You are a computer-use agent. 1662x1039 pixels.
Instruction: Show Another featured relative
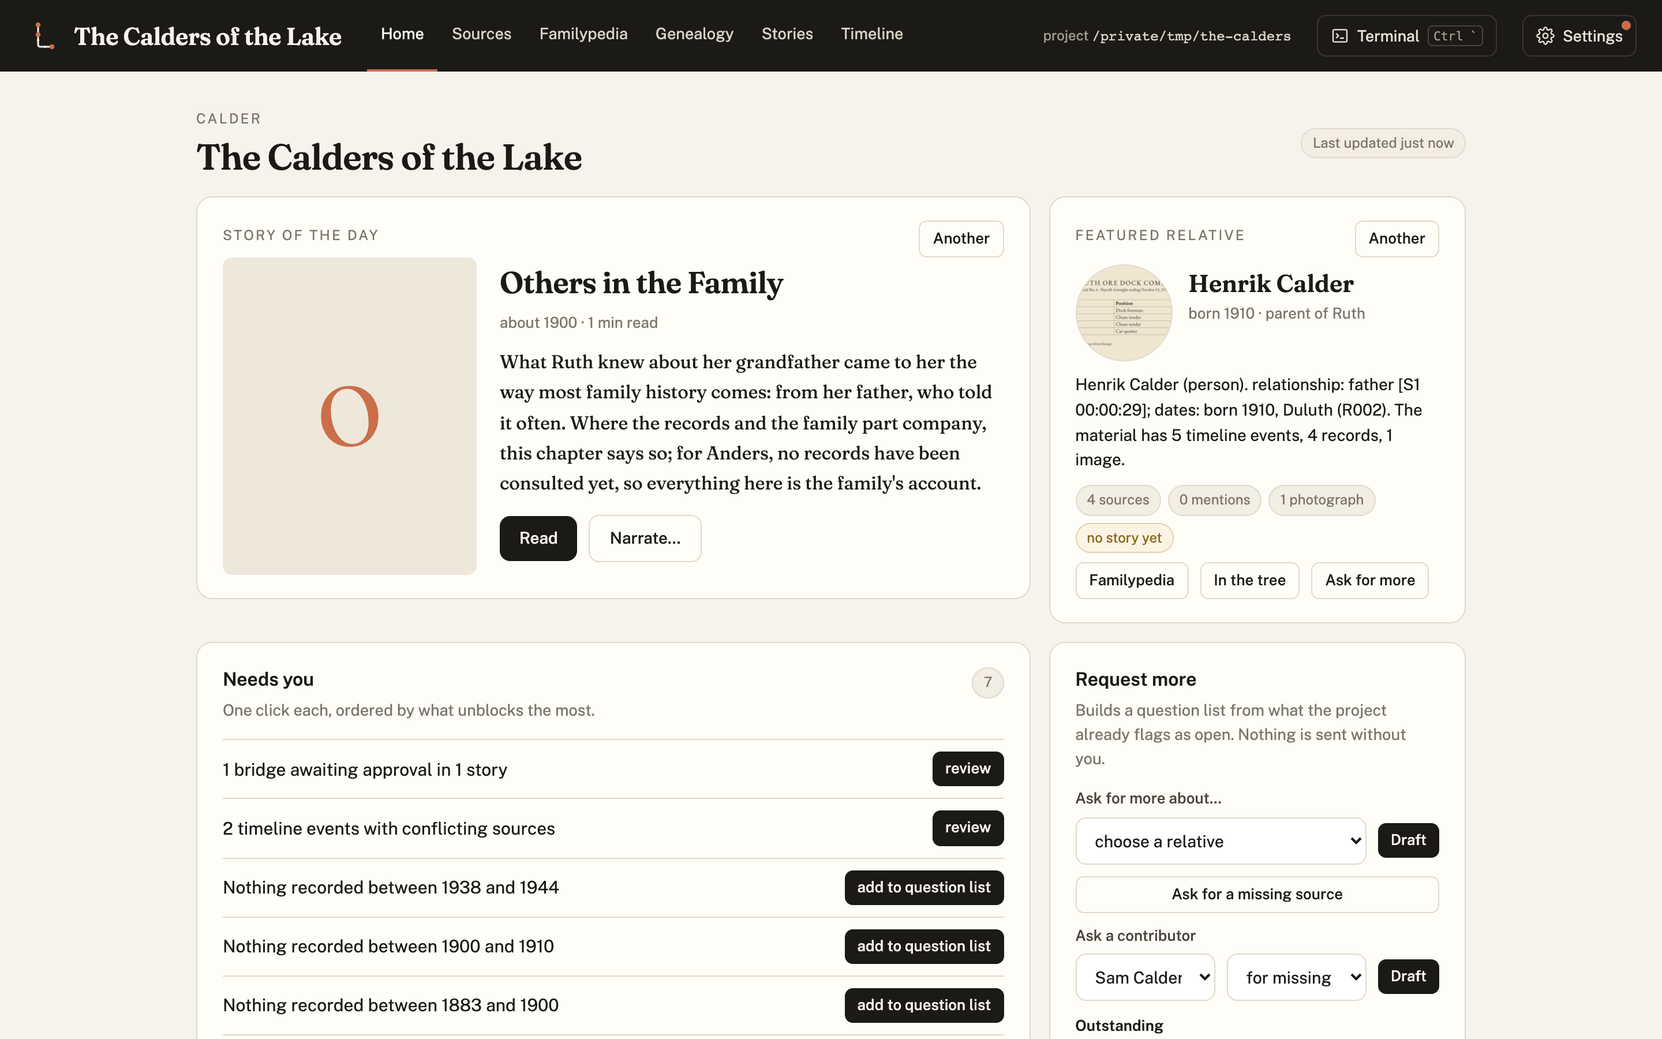[x=1396, y=238]
